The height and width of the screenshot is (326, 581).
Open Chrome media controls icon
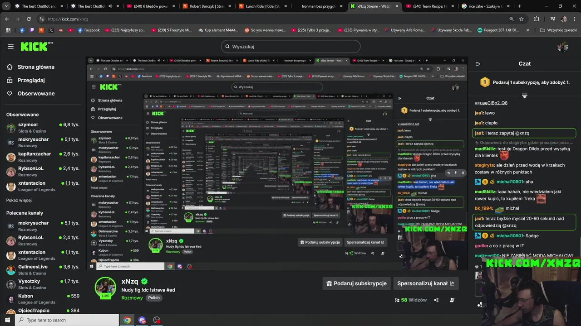tap(552, 19)
